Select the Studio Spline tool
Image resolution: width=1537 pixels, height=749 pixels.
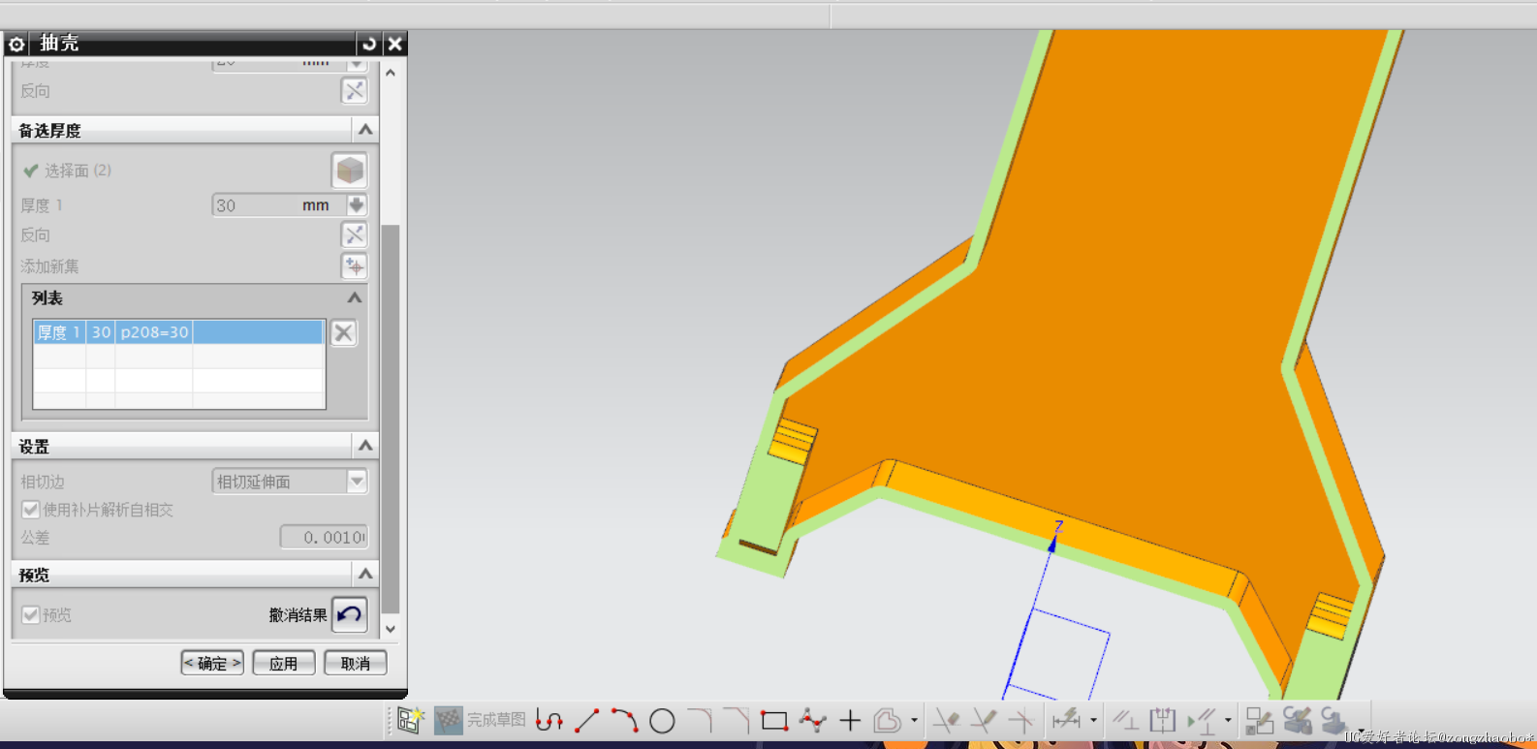[x=812, y=720]
